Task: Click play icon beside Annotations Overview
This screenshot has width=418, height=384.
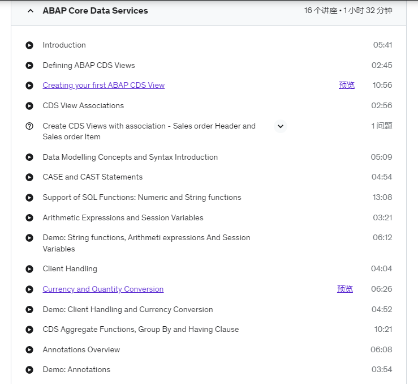Action: 29,350
